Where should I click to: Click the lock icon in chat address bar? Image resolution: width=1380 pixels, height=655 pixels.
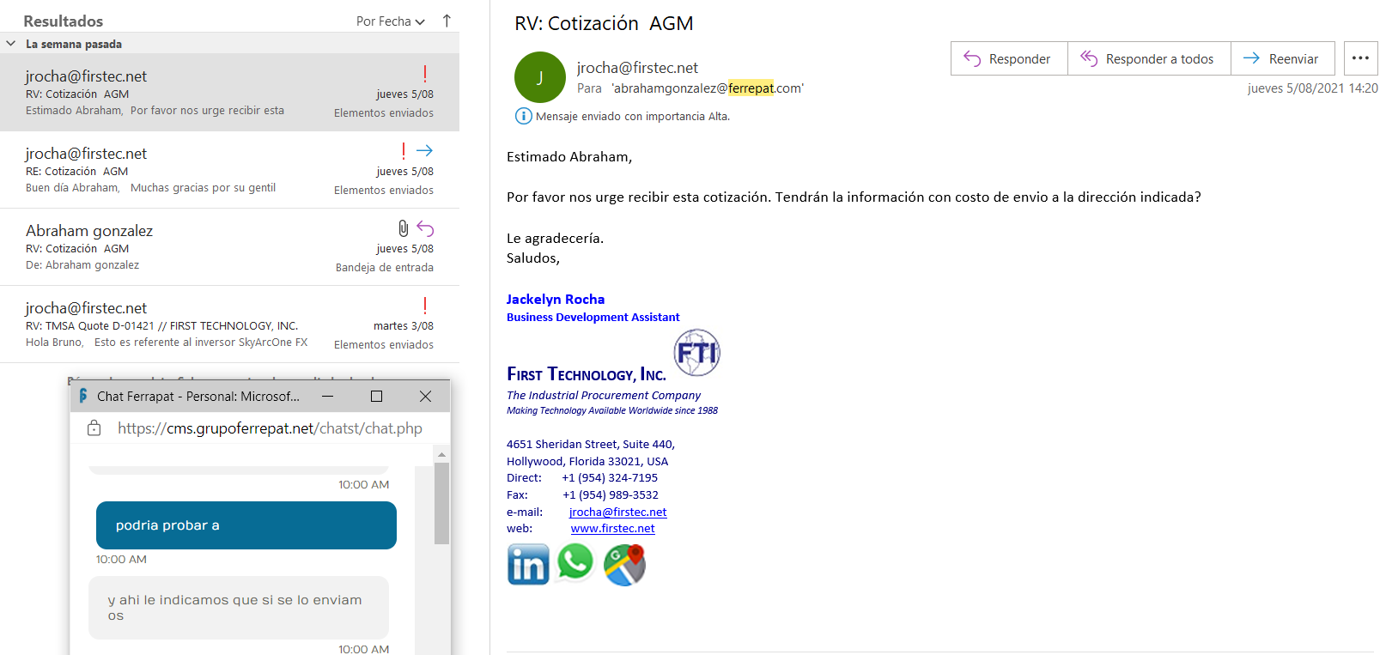click(94, 428)
